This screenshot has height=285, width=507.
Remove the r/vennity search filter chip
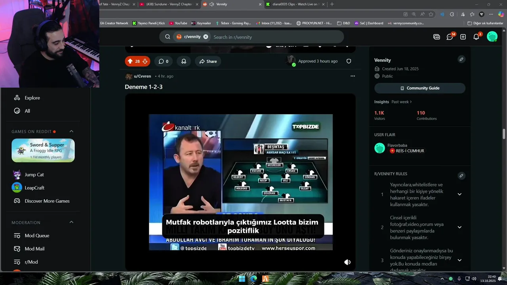pos(206,37)
